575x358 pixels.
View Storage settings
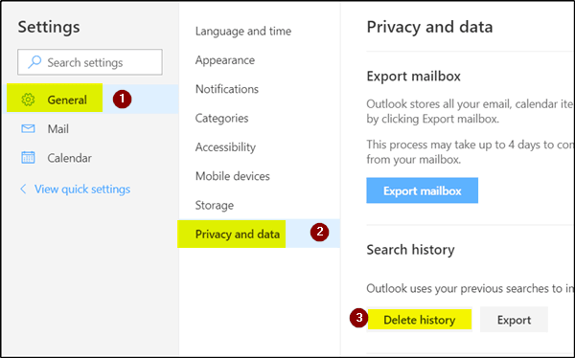pos(214,205)
